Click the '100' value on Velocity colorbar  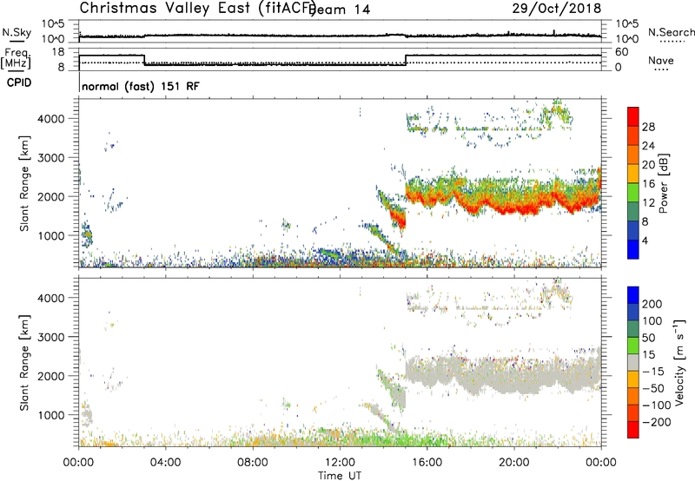(652, 320)
